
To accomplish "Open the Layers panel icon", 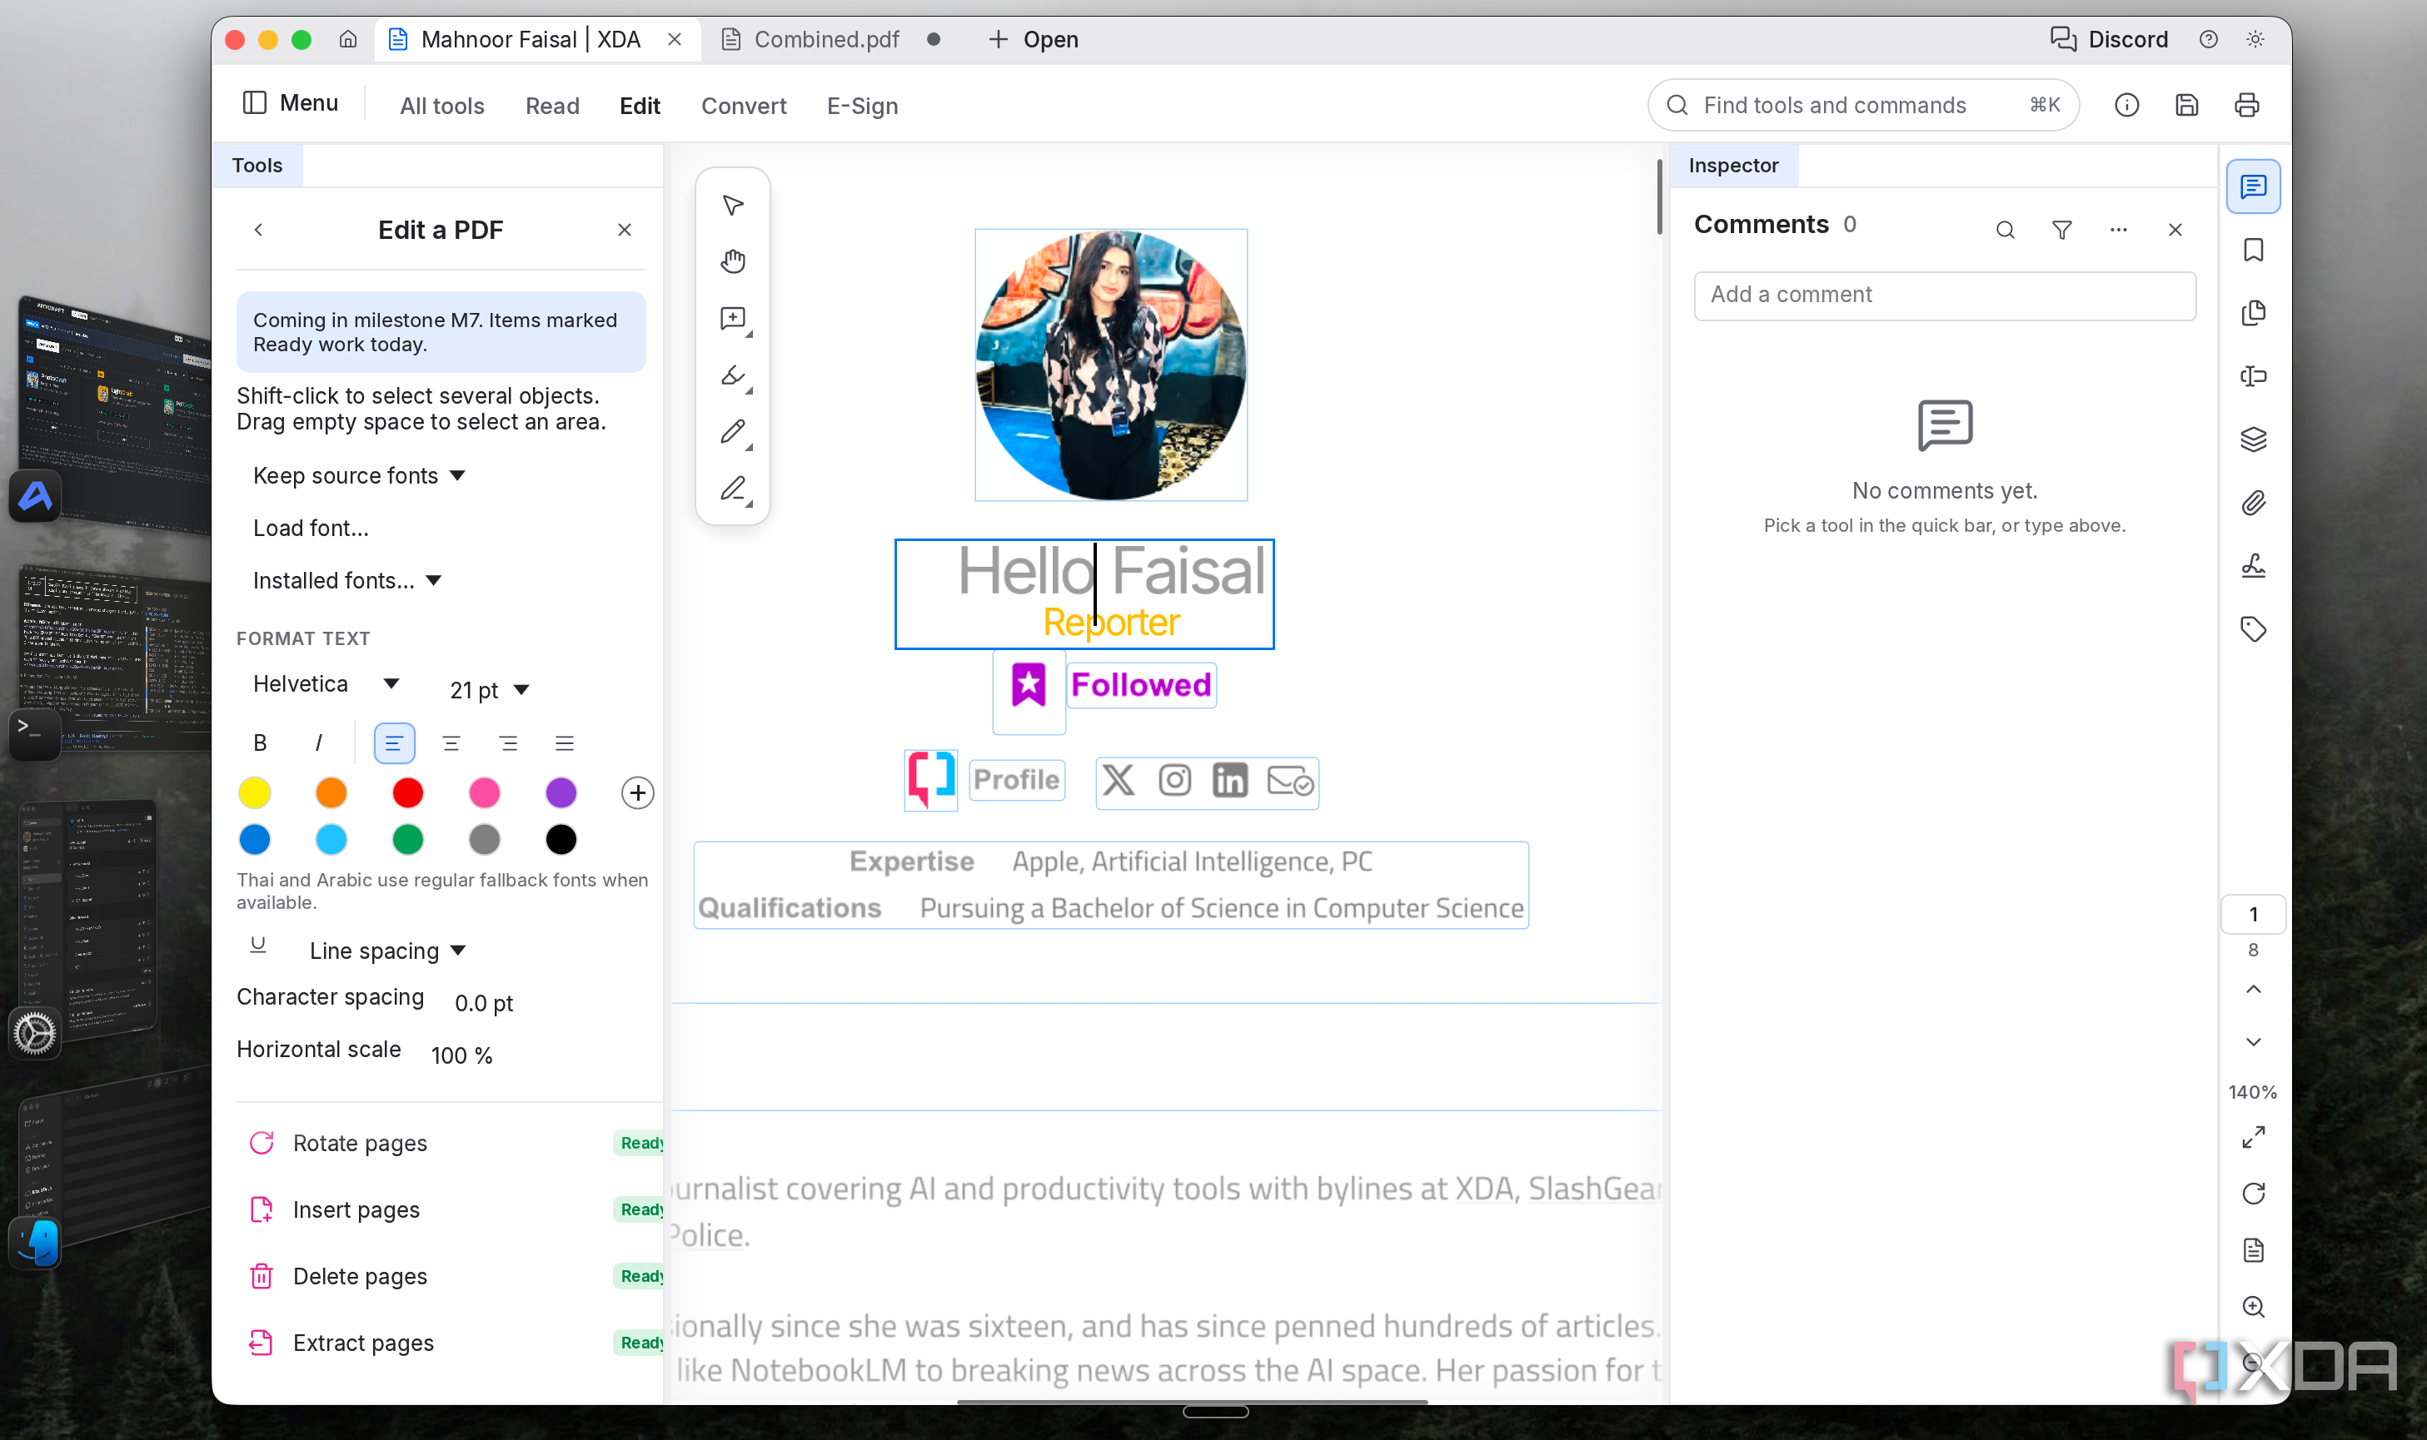I will coord(2252,439).
